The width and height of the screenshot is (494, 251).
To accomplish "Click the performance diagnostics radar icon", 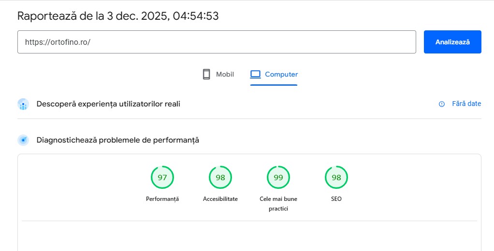I will click(23, 140).
